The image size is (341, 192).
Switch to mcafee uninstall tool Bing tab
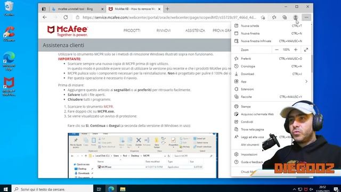coord(75,9)
